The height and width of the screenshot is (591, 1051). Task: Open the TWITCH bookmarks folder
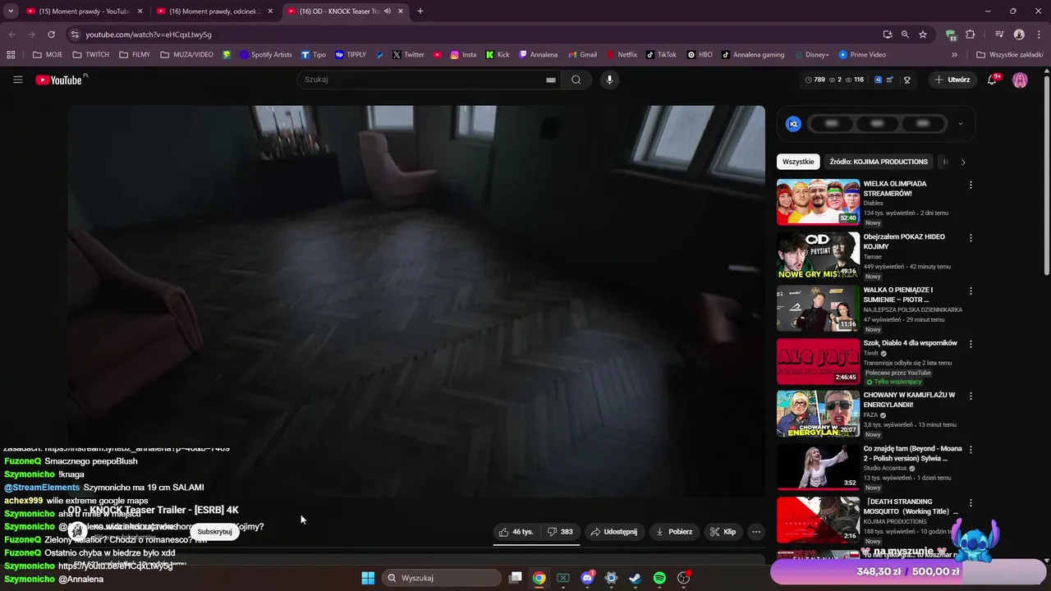pos(90,55)
